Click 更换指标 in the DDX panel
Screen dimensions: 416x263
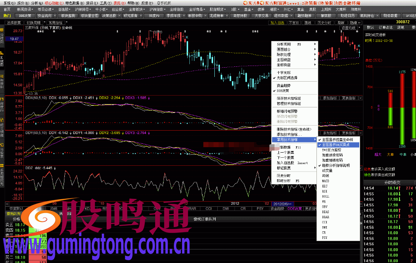click(x=348, y=98)
